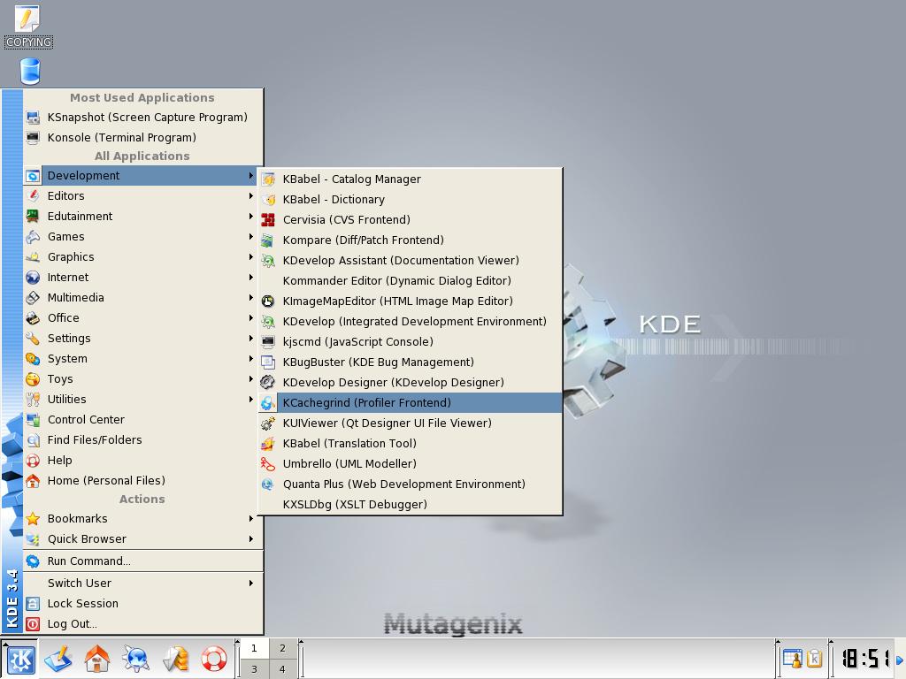This screenshot has height=679, width=906.
Task: Launch KXSLDbg XSLT Debugger
Action: pyautogui.click(x=411, y=504)
